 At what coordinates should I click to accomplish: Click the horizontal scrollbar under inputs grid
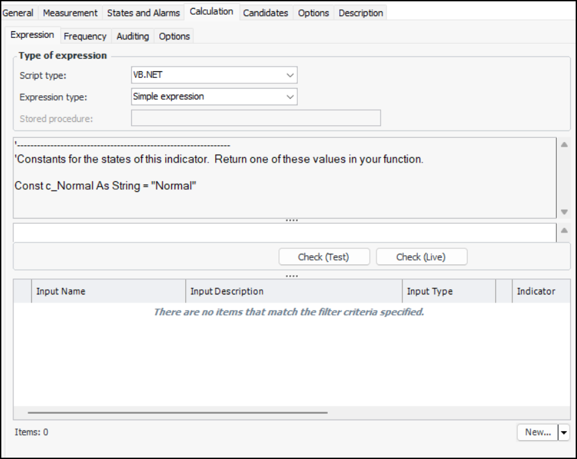pos(177,413)
